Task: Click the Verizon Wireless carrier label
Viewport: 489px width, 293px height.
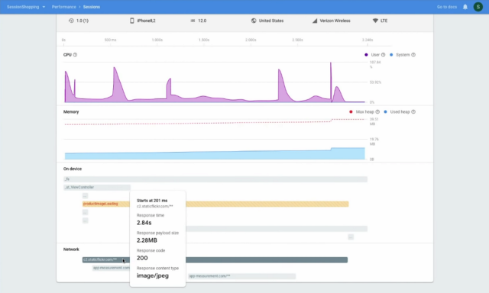Action: pyautogui.click(x=335, y=21)
